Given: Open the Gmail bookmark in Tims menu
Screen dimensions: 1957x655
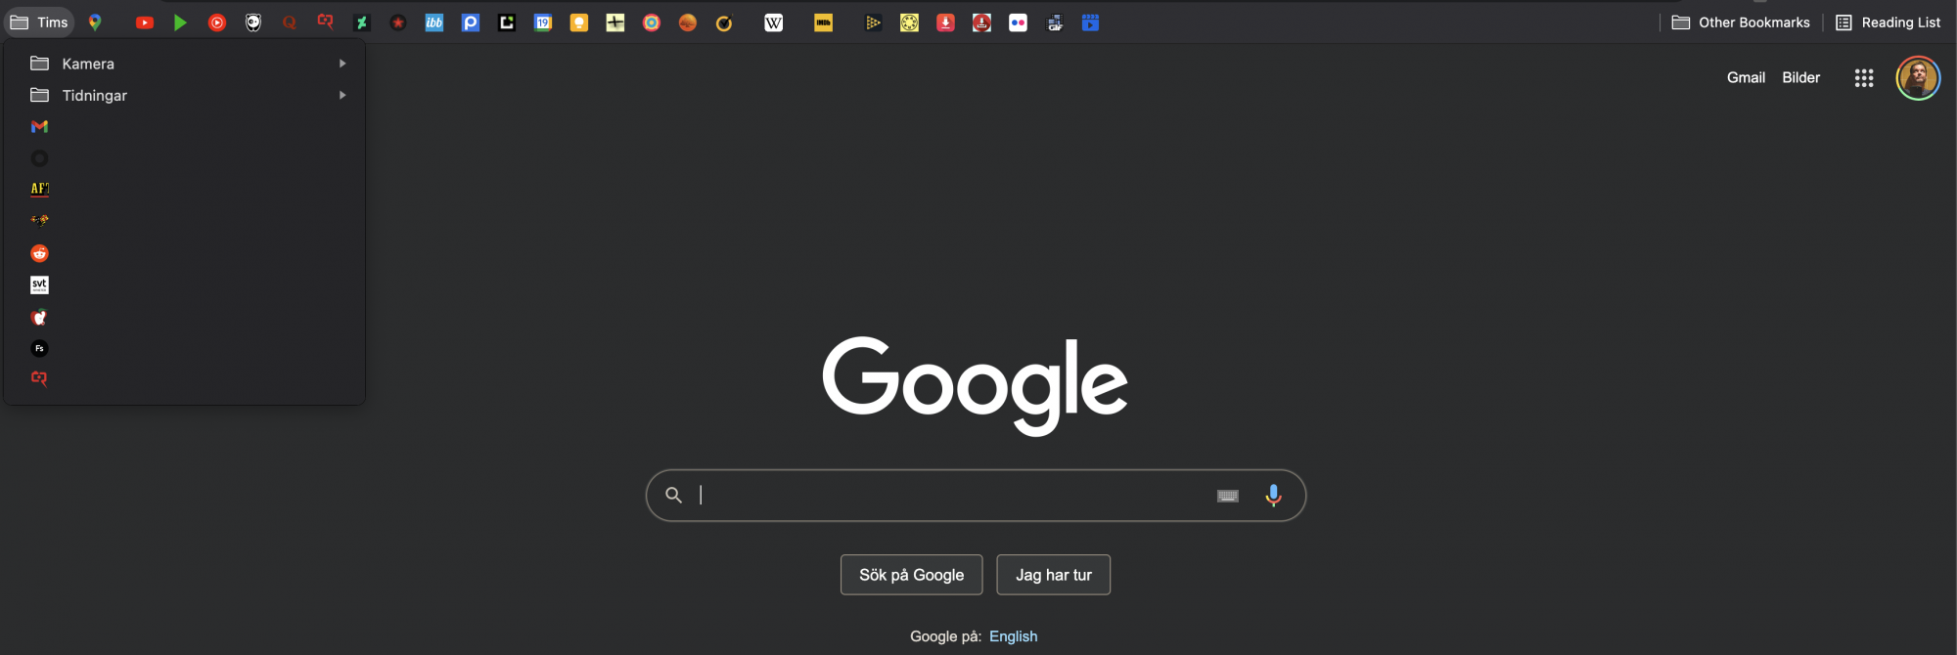Looking at the screenshot, I should coord(40,127).
